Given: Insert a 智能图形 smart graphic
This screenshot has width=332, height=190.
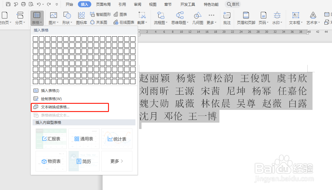Looking at the screenshot, I should (x=100, y=14).
